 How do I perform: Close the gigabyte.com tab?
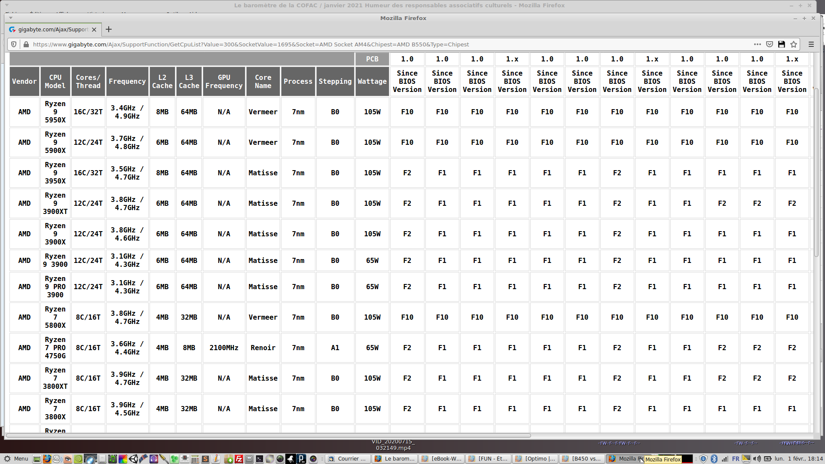[x=94, y=30]
